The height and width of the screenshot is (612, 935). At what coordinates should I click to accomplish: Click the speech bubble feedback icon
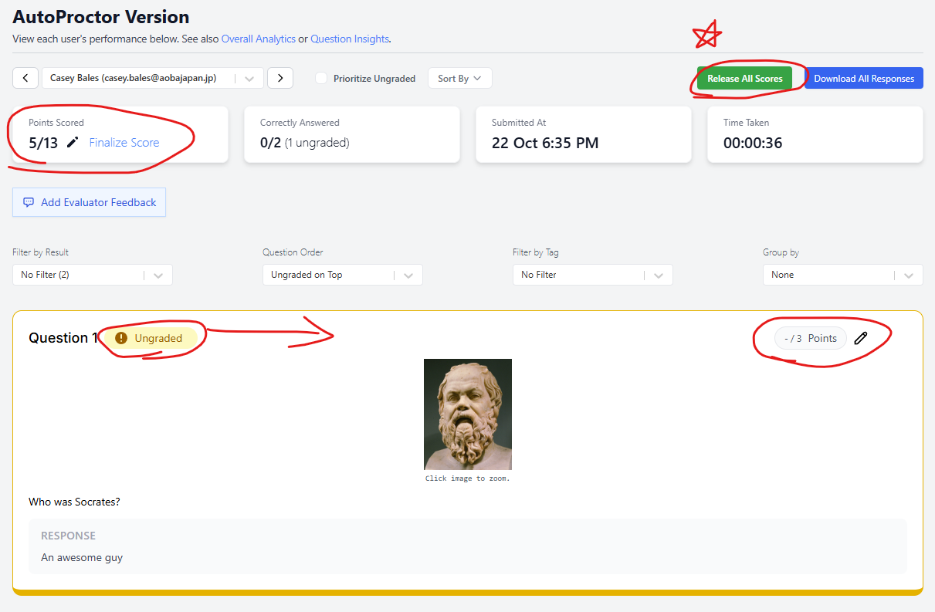(x=29, y=202)
